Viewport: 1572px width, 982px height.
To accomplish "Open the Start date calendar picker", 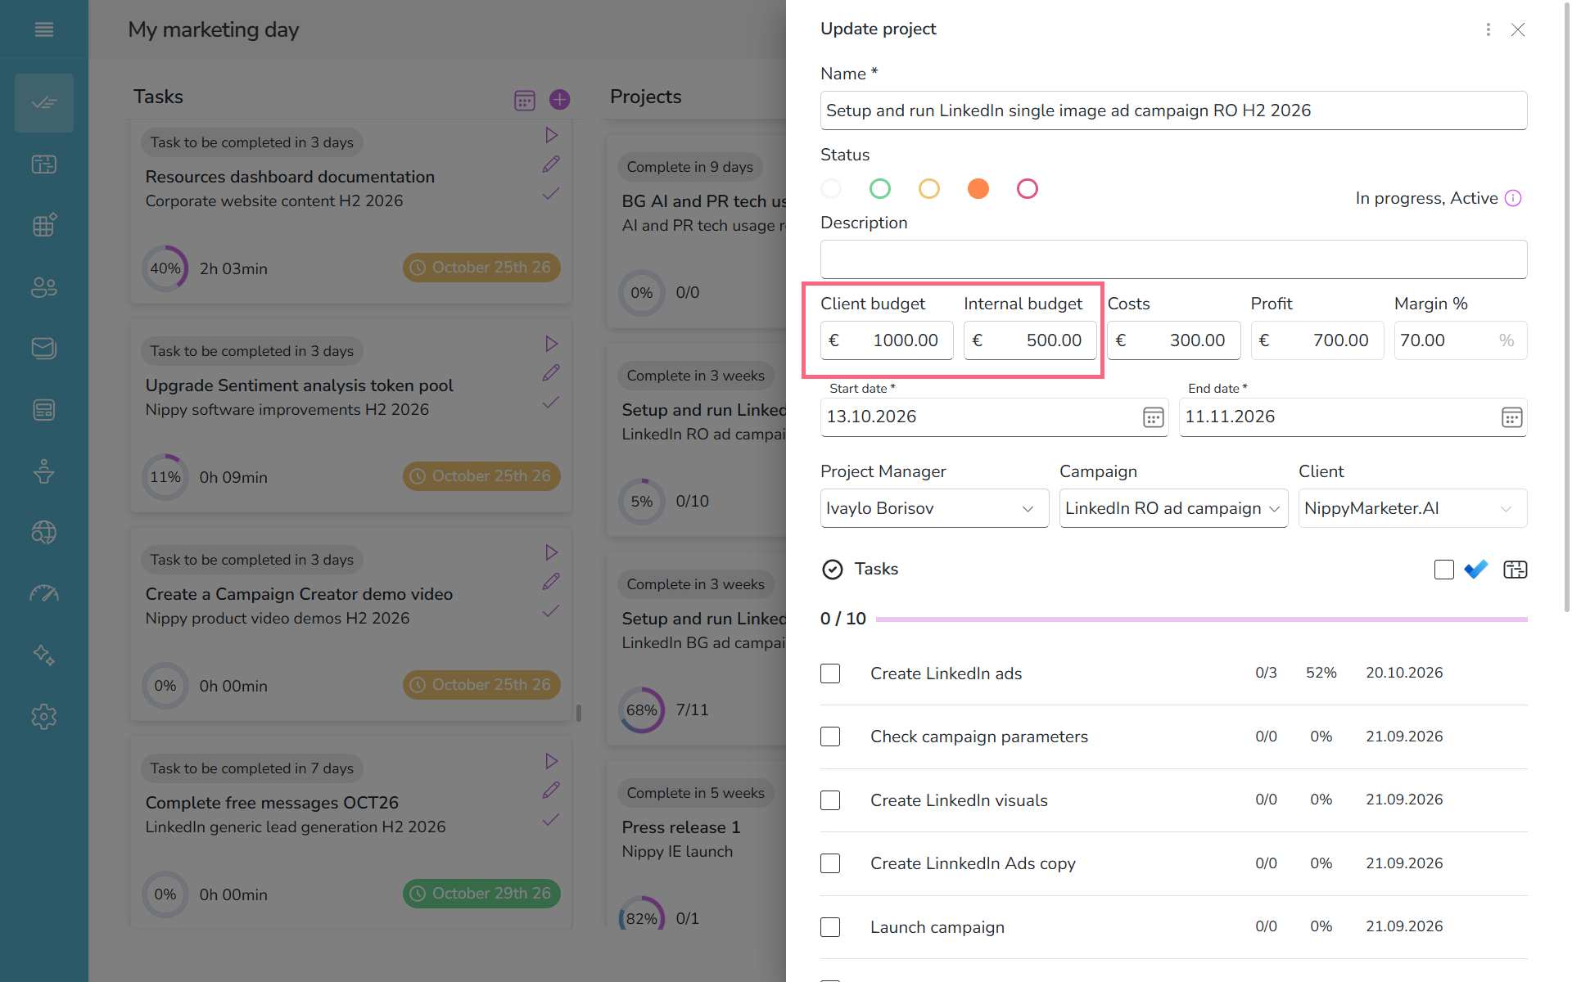I will [x=1153, y=417].
